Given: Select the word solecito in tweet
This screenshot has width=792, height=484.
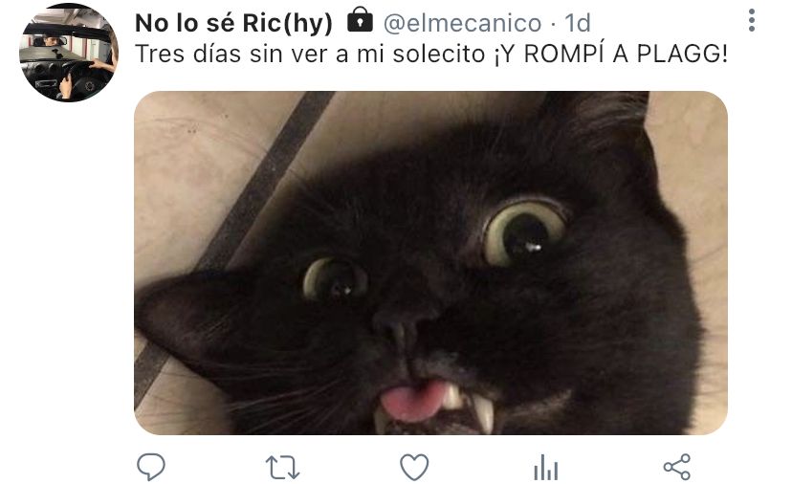Looking at the screenshot, I should coord(438,54).
